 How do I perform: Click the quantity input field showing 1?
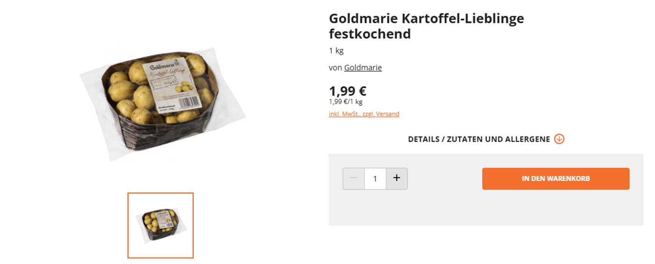(375, 179)
